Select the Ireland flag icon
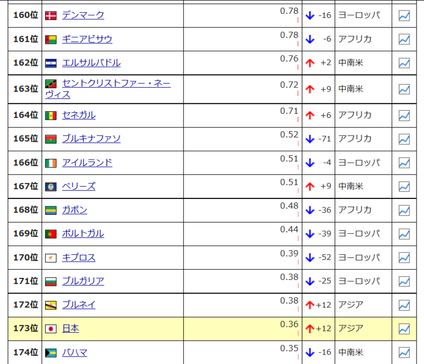This screenshot has width=424, height=364. click(x=52, y=162)
